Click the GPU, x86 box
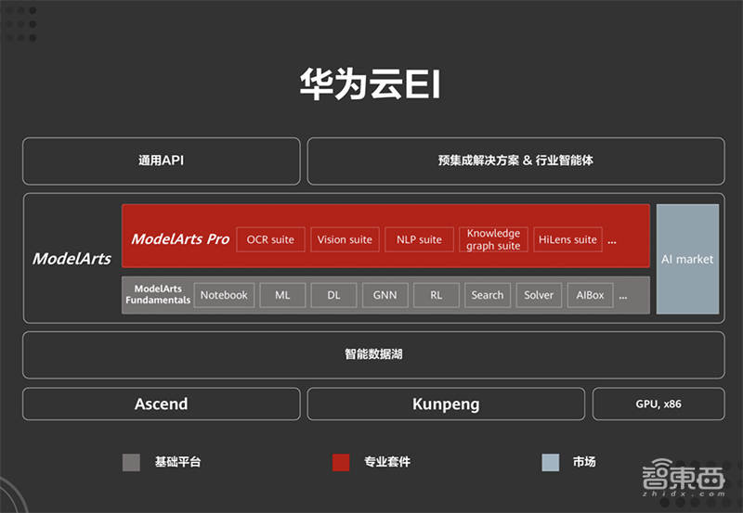This screenshot has height=513, width=743. click(x=658, y=404)
